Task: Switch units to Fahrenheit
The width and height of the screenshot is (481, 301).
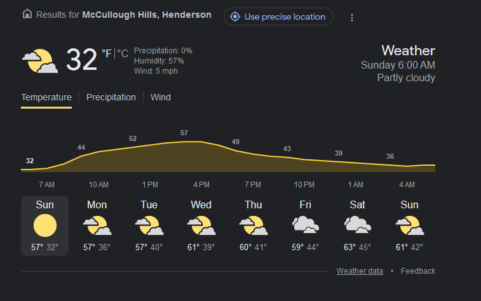Action: coord(107,53)
